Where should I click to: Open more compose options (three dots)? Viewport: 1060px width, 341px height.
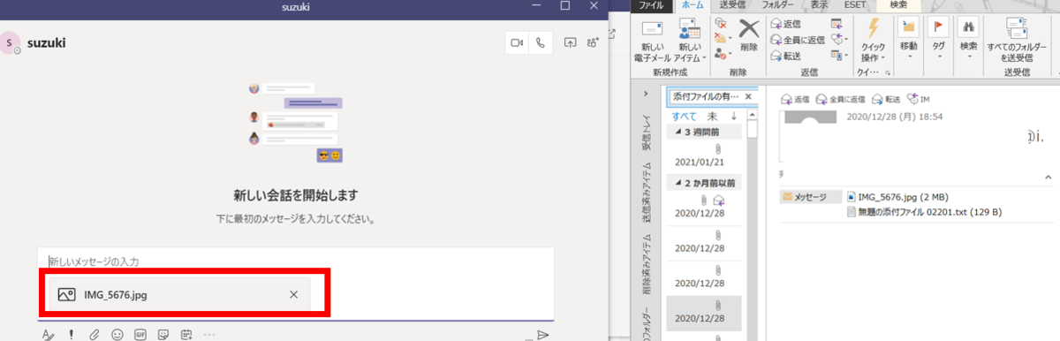click(209, 335)
